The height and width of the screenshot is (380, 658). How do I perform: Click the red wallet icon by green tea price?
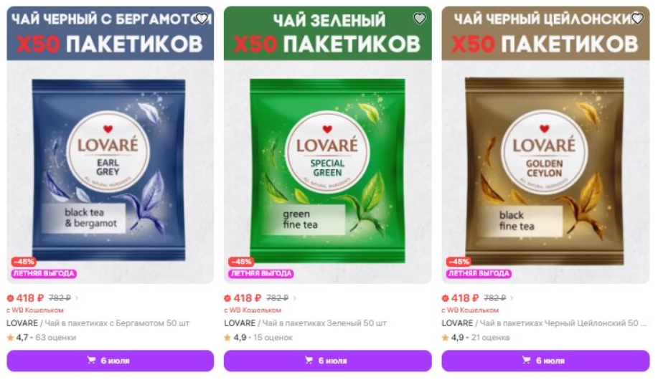click(x=227, y=298)
